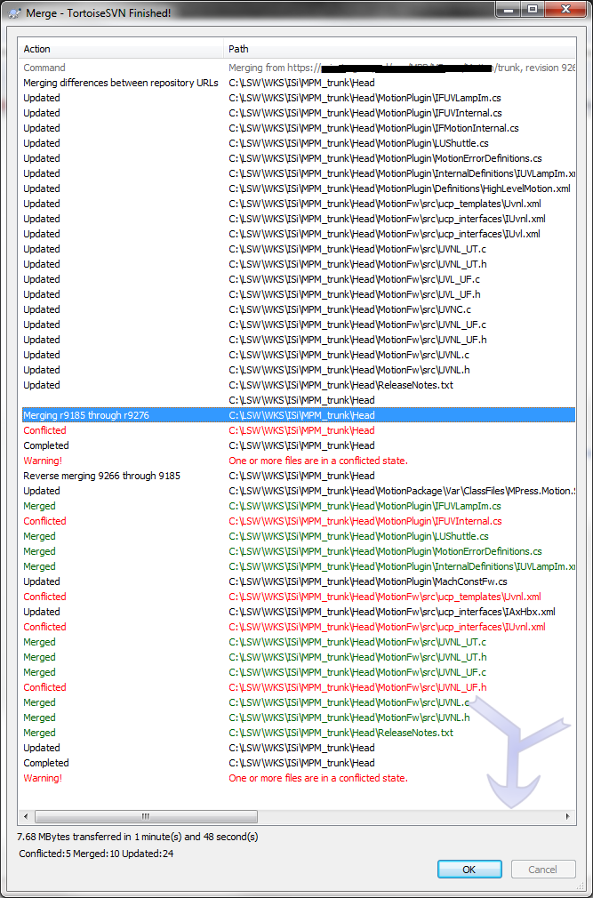The width and height of the screenshot is (593, 898).
Task: Select the Merged UVNL_UF.c row
Action: (x=297, y=672)
